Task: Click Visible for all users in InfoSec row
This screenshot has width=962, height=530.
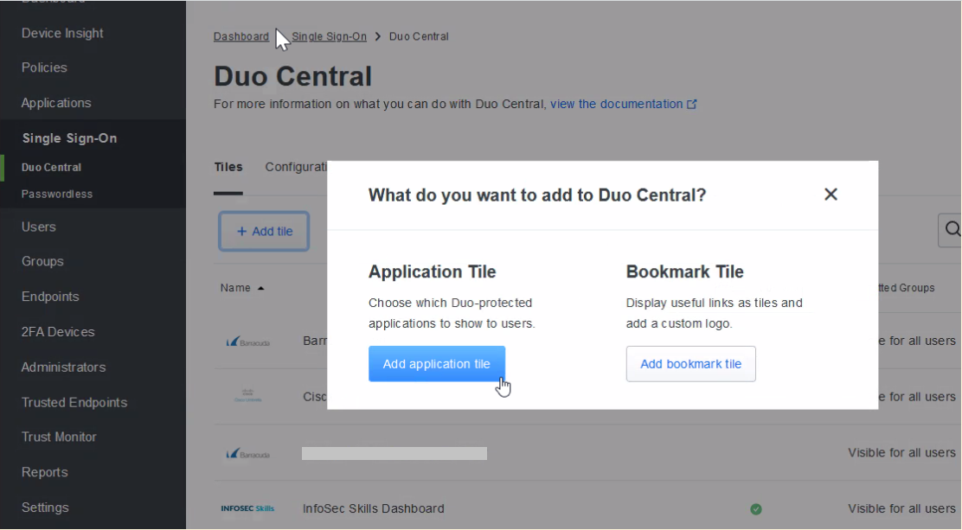Action: point(901,508)
